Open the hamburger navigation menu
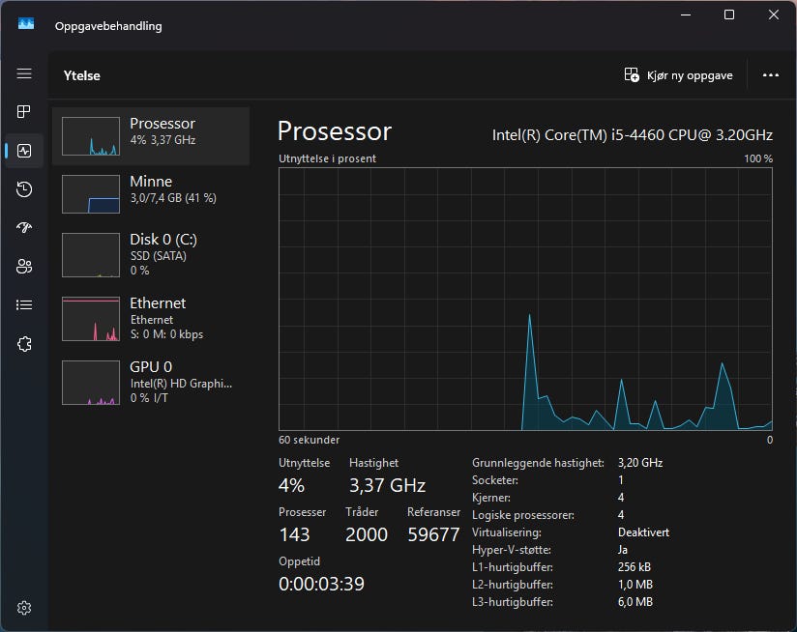 24,73
